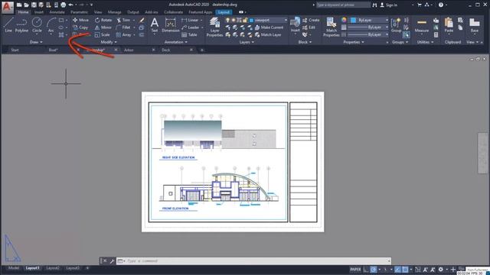Click the Base view icon
Image resolution: width=490 pixels, height=275 pixels.
[475, 25]
